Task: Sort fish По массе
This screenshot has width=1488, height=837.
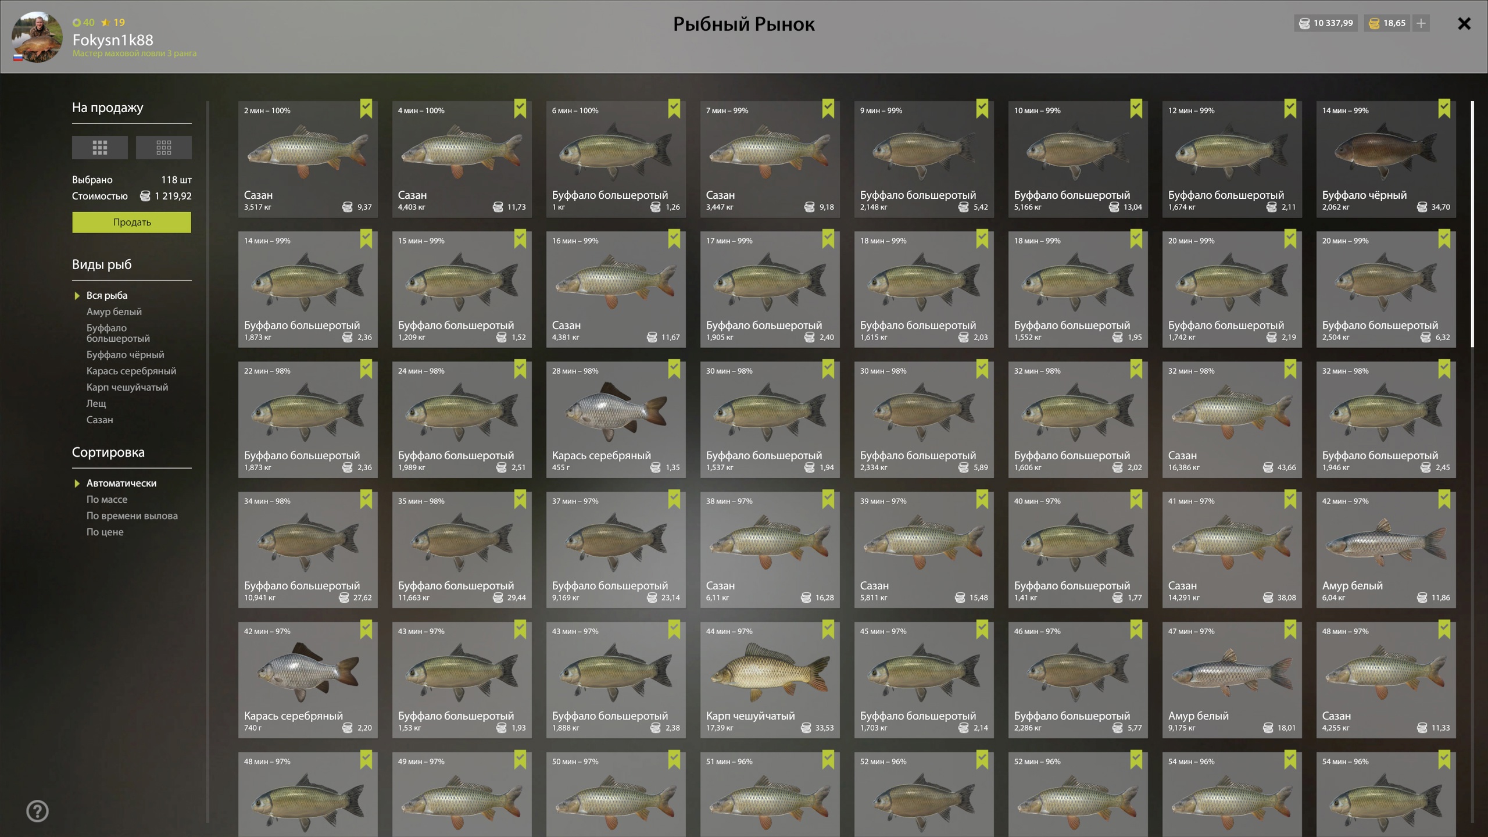Action: 107,499
